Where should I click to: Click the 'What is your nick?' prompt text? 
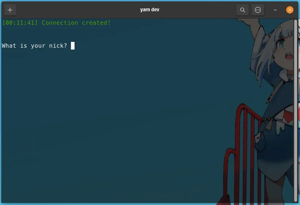pos(35,46)
